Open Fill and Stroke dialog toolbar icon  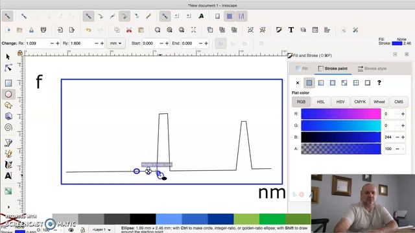(x=279, y=30)
